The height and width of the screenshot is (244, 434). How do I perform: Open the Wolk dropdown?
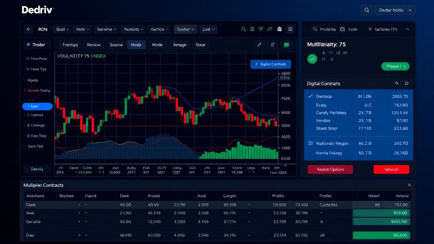pos(82,29)
